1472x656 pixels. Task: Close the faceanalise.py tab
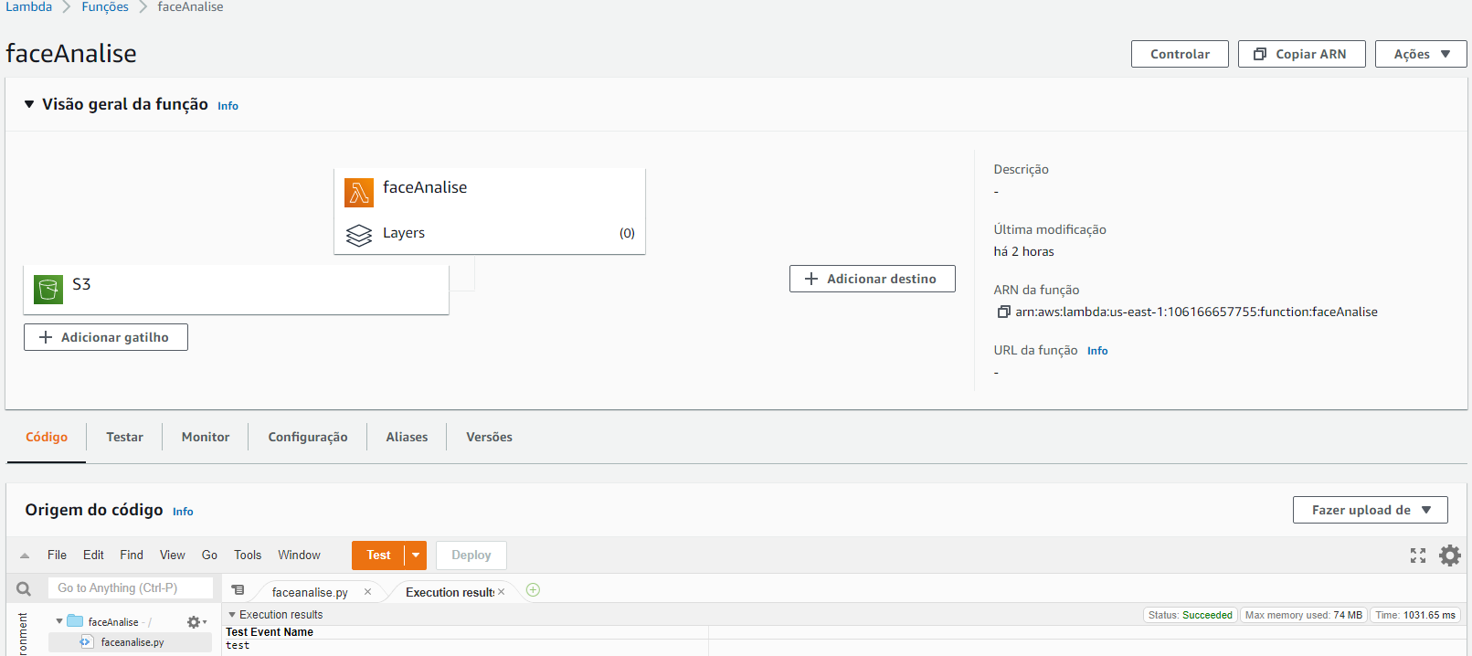(x=367, y=592)
